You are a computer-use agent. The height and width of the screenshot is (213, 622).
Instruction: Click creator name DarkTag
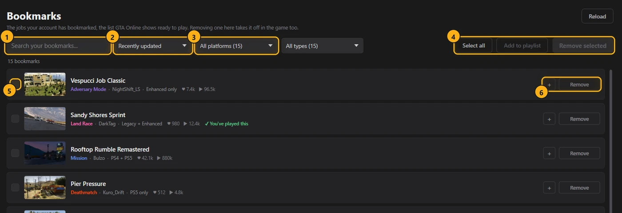(x=108, y=124)
